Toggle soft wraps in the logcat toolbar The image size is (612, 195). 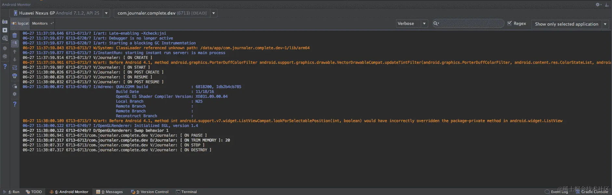click(15, 68)
